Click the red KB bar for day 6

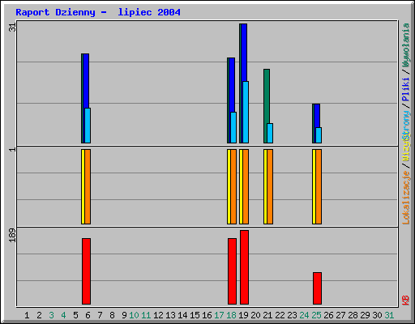click(86, 271)
